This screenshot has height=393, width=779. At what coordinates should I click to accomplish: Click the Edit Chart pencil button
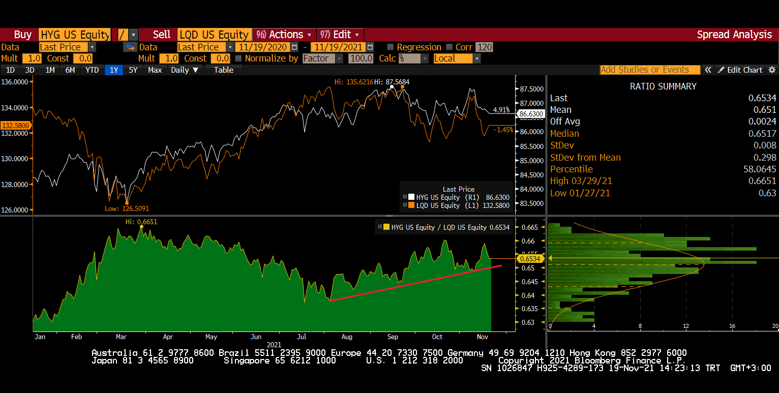point(740,70)
